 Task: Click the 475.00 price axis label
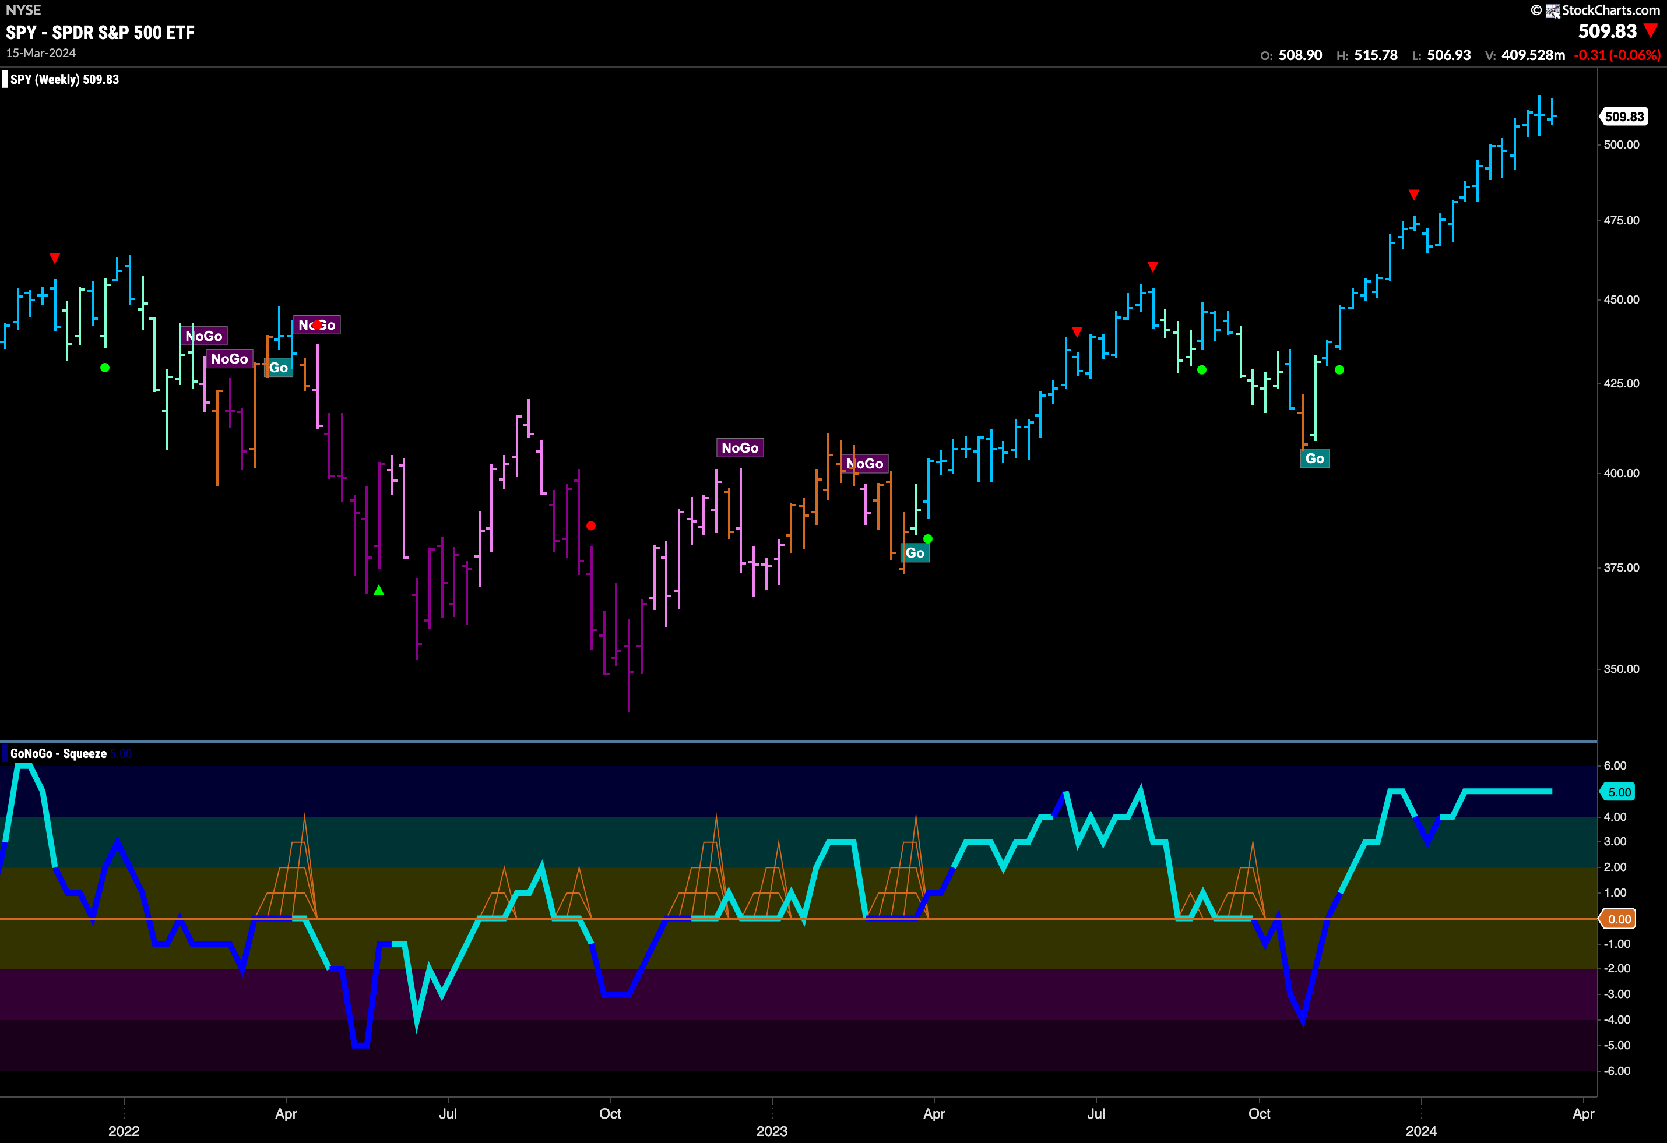[x=1621, y=220]
